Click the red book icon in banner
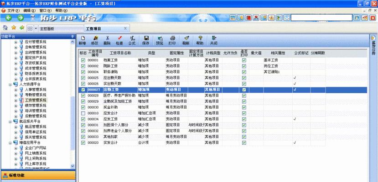The image size is (378, 182). (249, 18)
